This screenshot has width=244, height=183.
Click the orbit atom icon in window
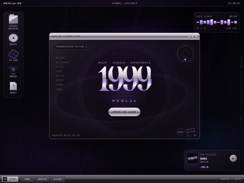tap(185, 53)
